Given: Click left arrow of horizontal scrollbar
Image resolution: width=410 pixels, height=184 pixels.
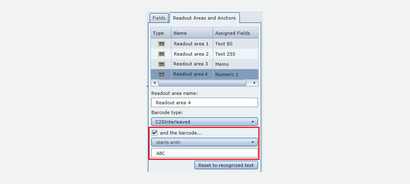Looking at the screenshot, I should point(155,83).
